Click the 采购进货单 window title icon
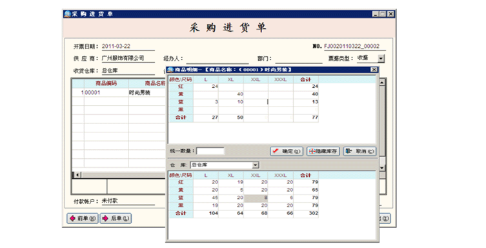Viewport: 486px width, 248px height. 68,14
